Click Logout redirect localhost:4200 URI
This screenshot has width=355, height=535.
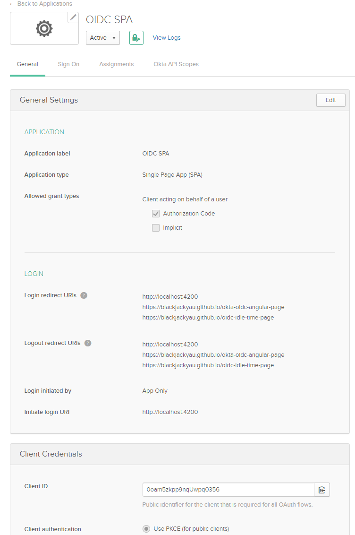pyautogui.click(x=170, y=345)
